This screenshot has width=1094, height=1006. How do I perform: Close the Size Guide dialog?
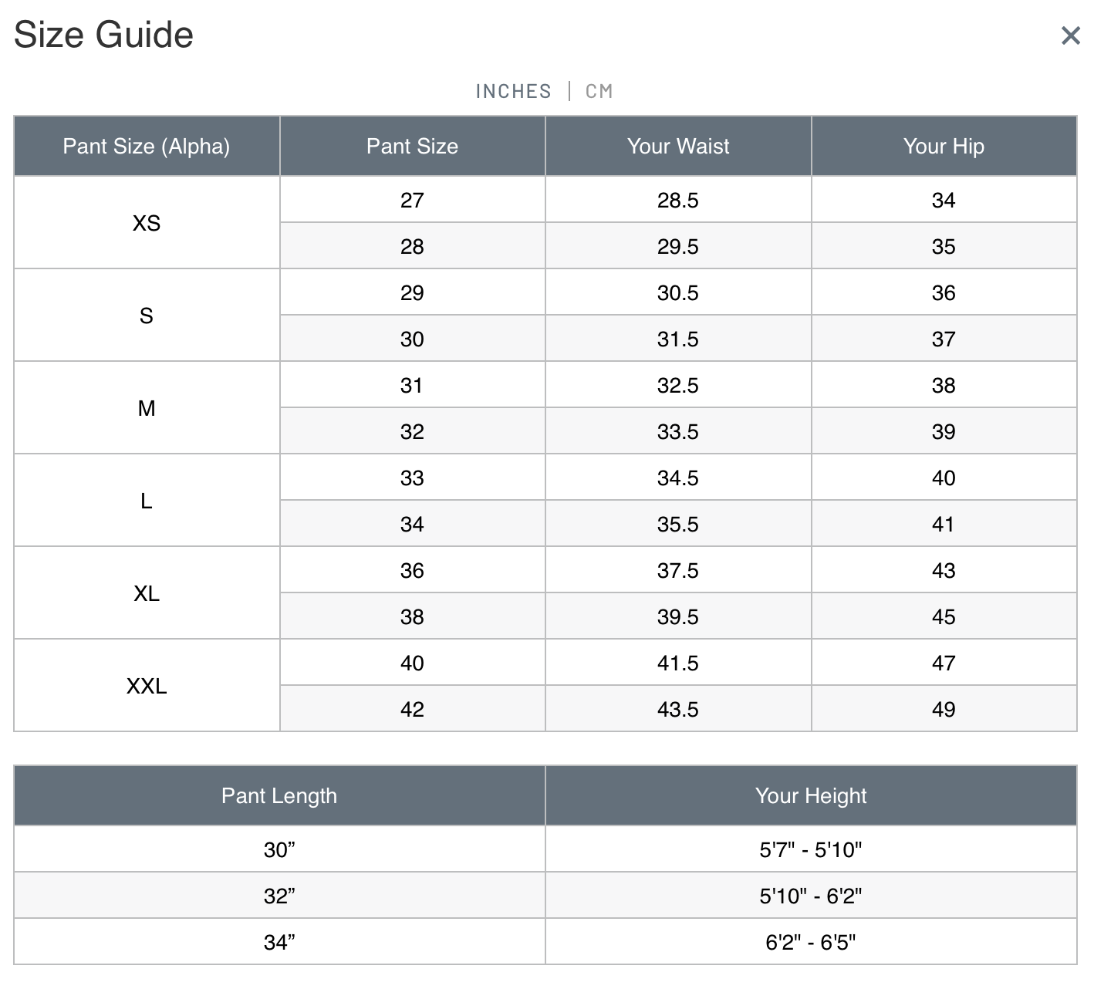click(1070, 35)
